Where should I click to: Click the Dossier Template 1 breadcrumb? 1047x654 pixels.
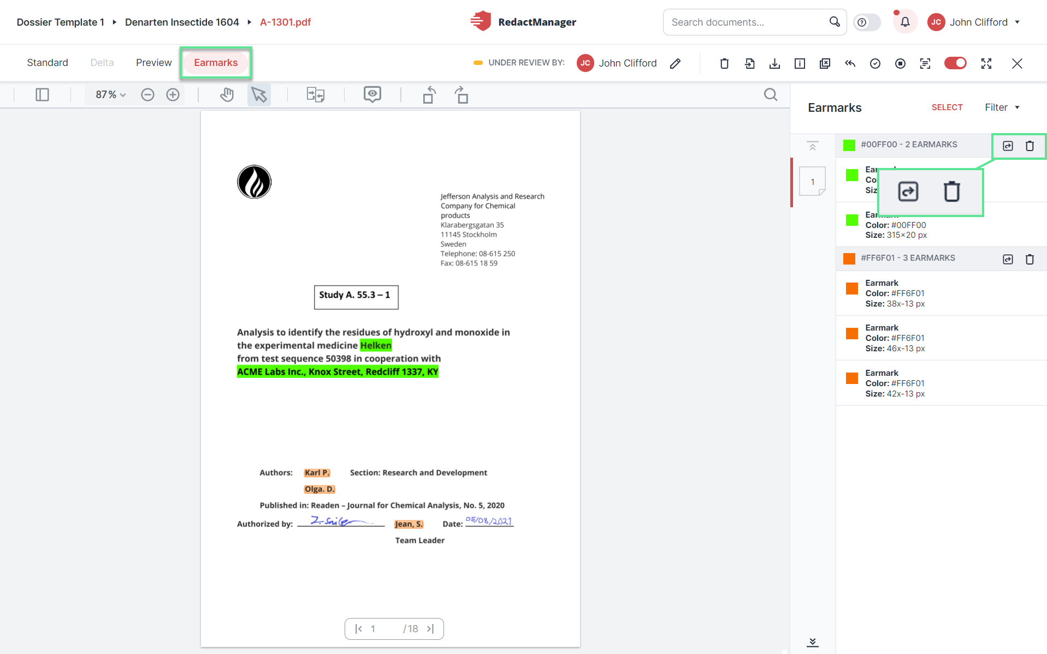pos(60,22)
